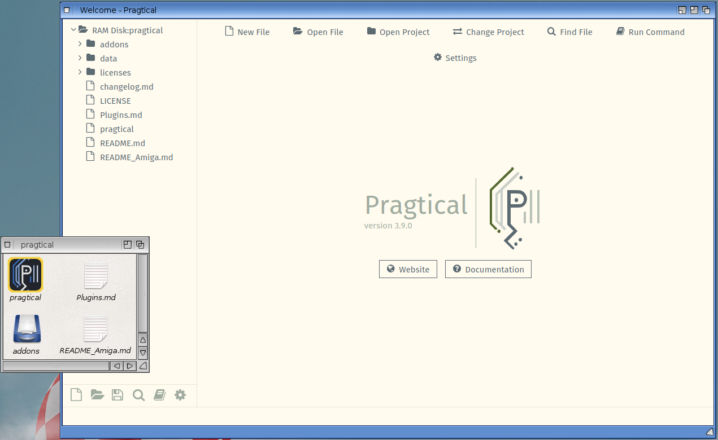Screen dimensions: 718x440
Task: Open the Website button
Action: pyautogui.click(x=408, y=269)
